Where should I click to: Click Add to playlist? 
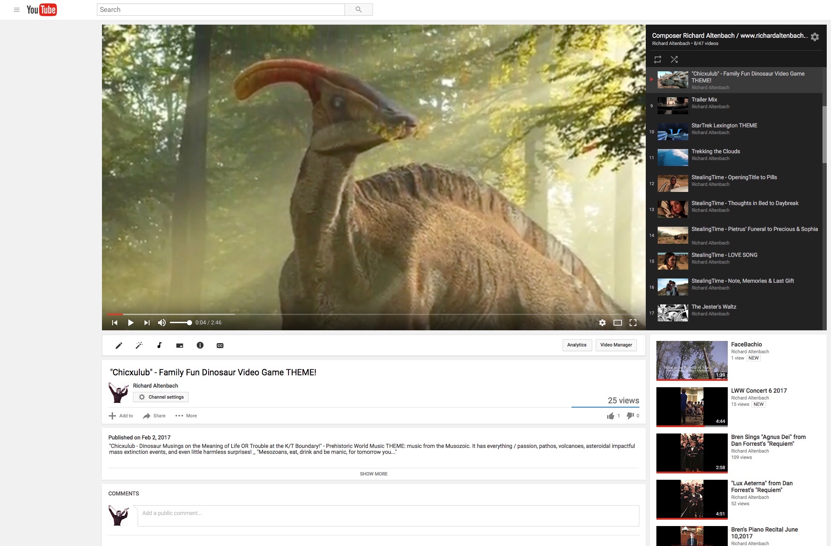coord(121,416)
